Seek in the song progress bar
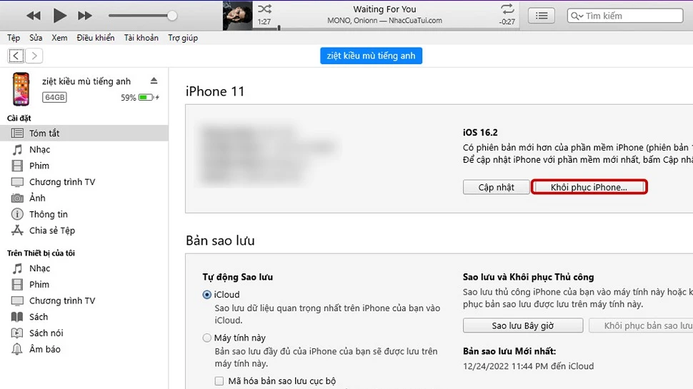This screenshot has height=389, width=693. click(385, 29)
